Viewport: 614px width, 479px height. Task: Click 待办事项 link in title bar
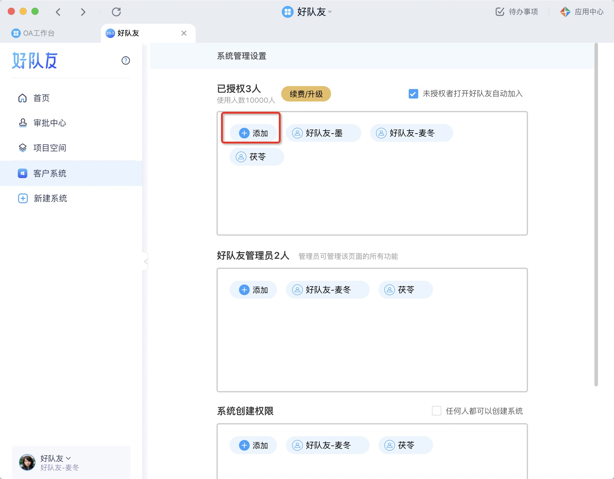click(x=524, y=12)
